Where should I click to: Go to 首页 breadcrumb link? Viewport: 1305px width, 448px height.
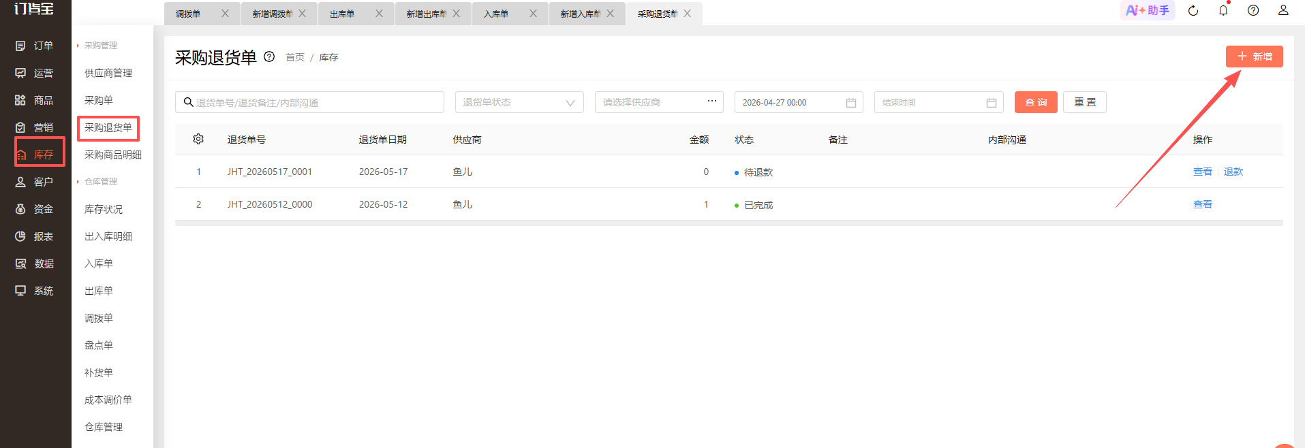pyautogui.click(x=295, y=57)
